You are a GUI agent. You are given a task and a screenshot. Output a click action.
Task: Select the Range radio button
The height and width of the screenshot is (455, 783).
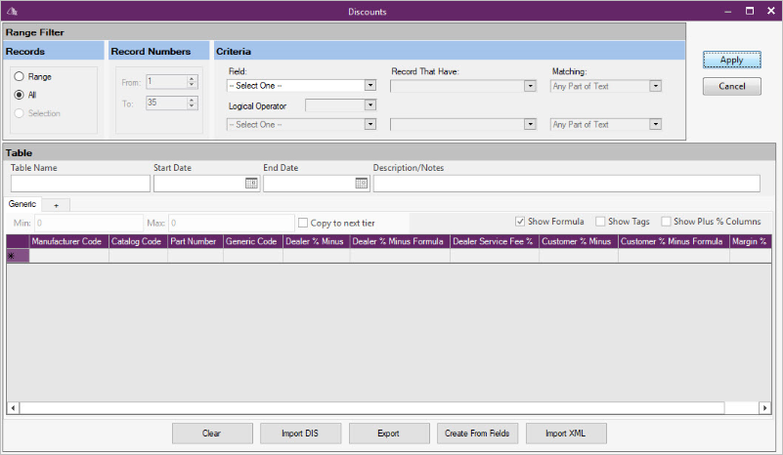pyautogui.click(x=19, y=76)
